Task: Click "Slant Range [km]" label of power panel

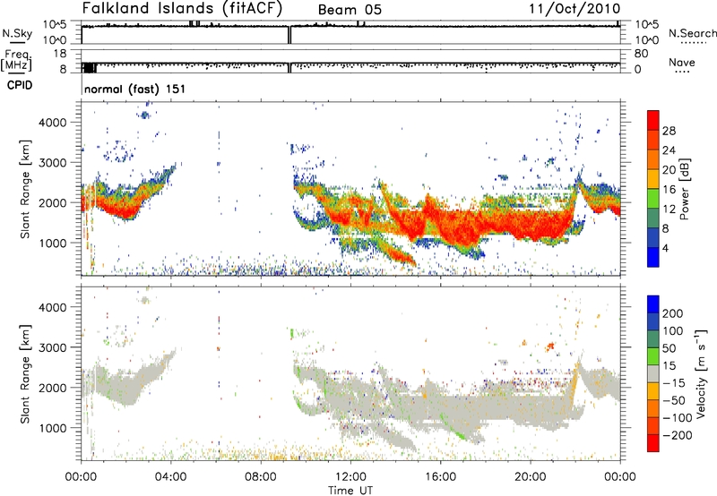Action: [x=25, y=189]
